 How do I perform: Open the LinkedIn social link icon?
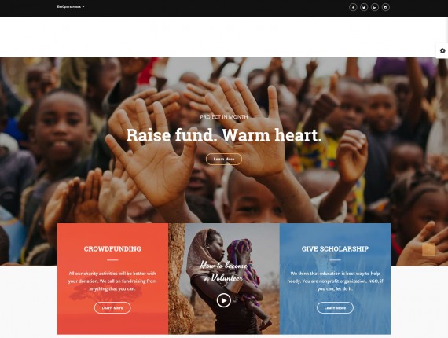click(375, 7)
